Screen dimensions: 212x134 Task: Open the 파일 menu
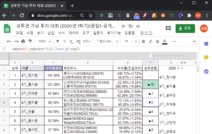(19, 33)
